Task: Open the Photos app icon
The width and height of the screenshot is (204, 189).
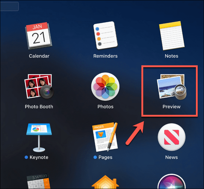Action: tap(105, 86)
